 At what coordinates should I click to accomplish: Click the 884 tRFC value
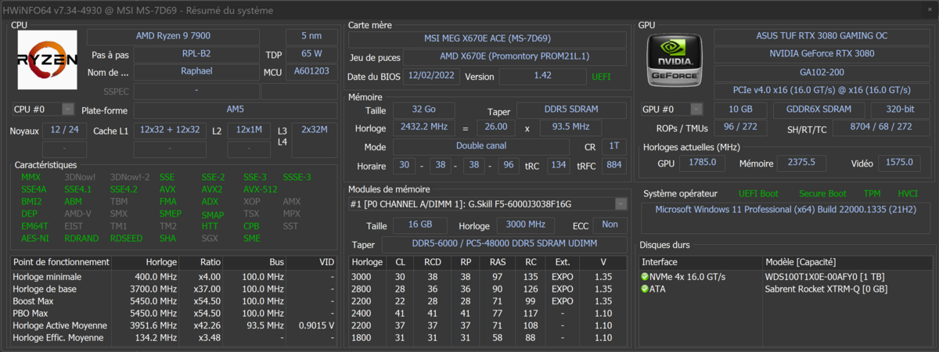click(x=614, y=165)
